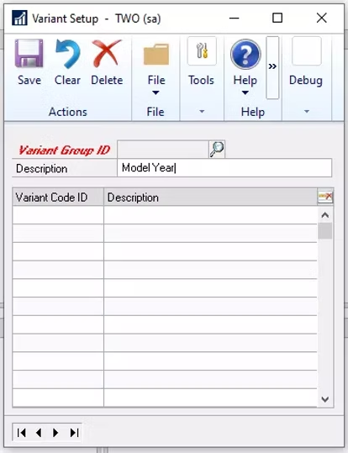Go to the next record
The image size is (348, 453).
click(x=55, y=433)
